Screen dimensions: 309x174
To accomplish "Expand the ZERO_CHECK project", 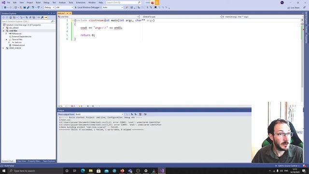I will (3, 48).
